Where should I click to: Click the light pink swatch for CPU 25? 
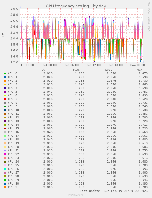tap(5, 165)
